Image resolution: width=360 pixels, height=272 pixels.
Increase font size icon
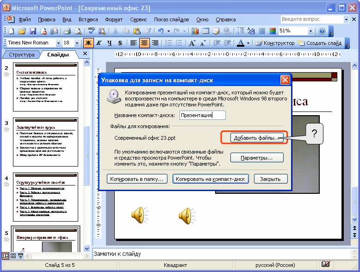point(192,43)
